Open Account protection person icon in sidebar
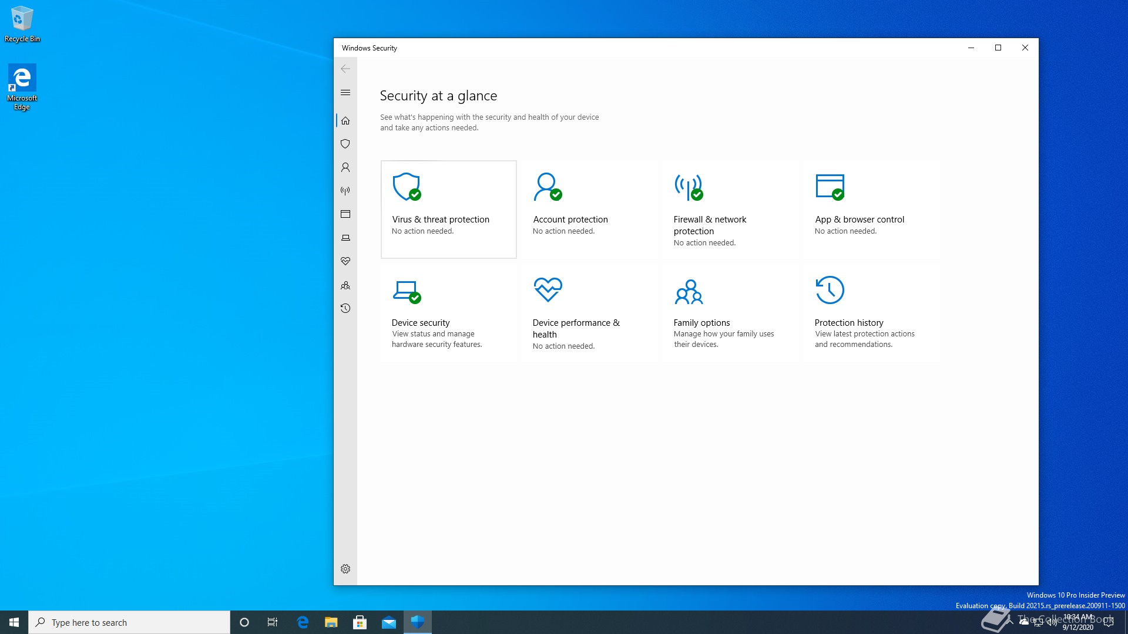This screenshot has height=634, width=1128. (x=345, y=167)
